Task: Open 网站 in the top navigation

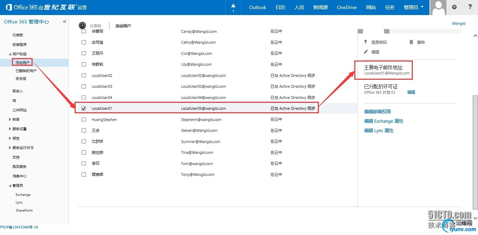Action: 371,7
